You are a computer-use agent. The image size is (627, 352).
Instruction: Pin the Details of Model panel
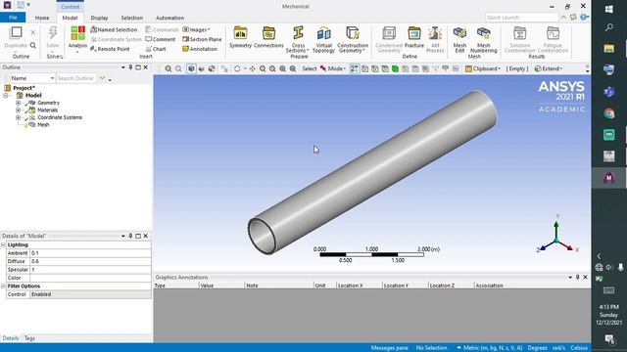tap(130, 236)
